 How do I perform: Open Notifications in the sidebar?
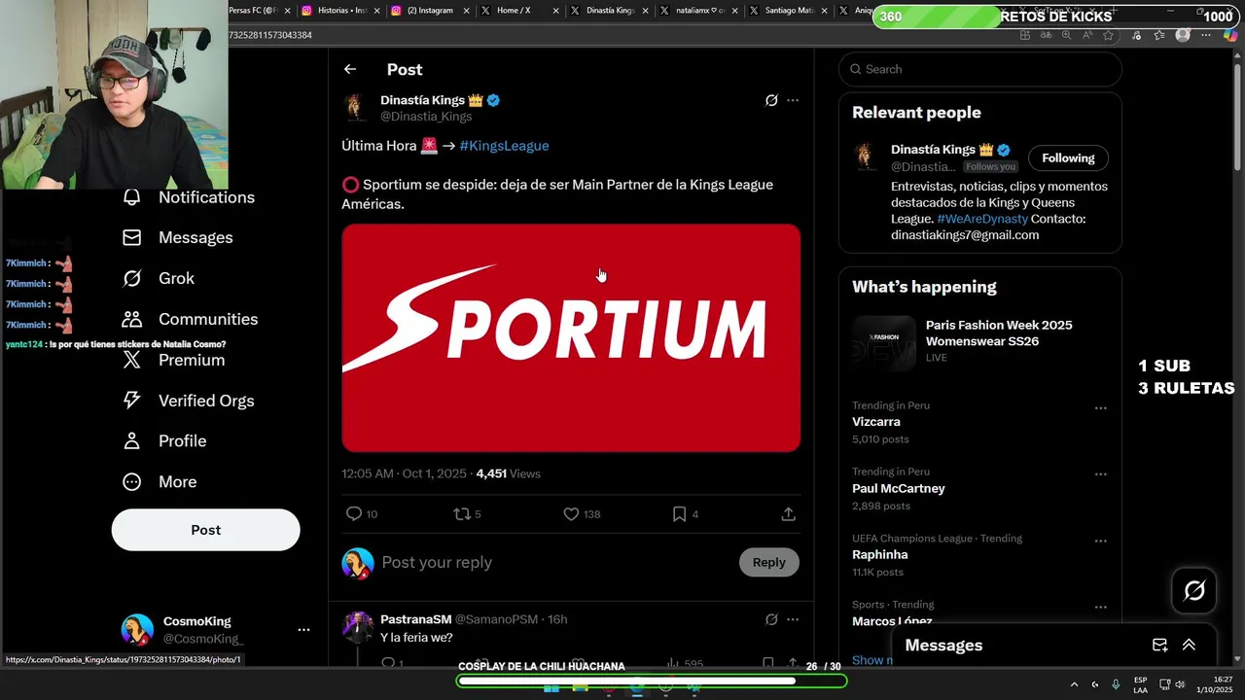click(188, 197)
